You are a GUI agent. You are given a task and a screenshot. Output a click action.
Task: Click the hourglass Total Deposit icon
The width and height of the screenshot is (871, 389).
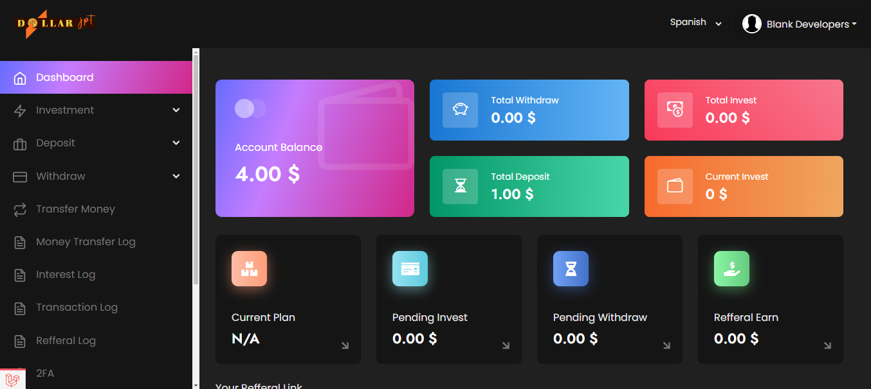tap(460, 186)
